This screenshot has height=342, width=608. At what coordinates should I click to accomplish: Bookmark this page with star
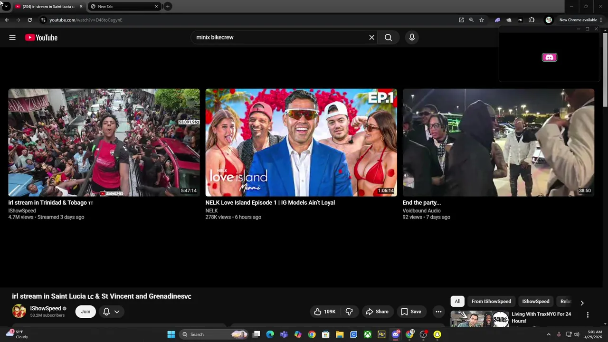pyautogui.click(x=482, y=20)
